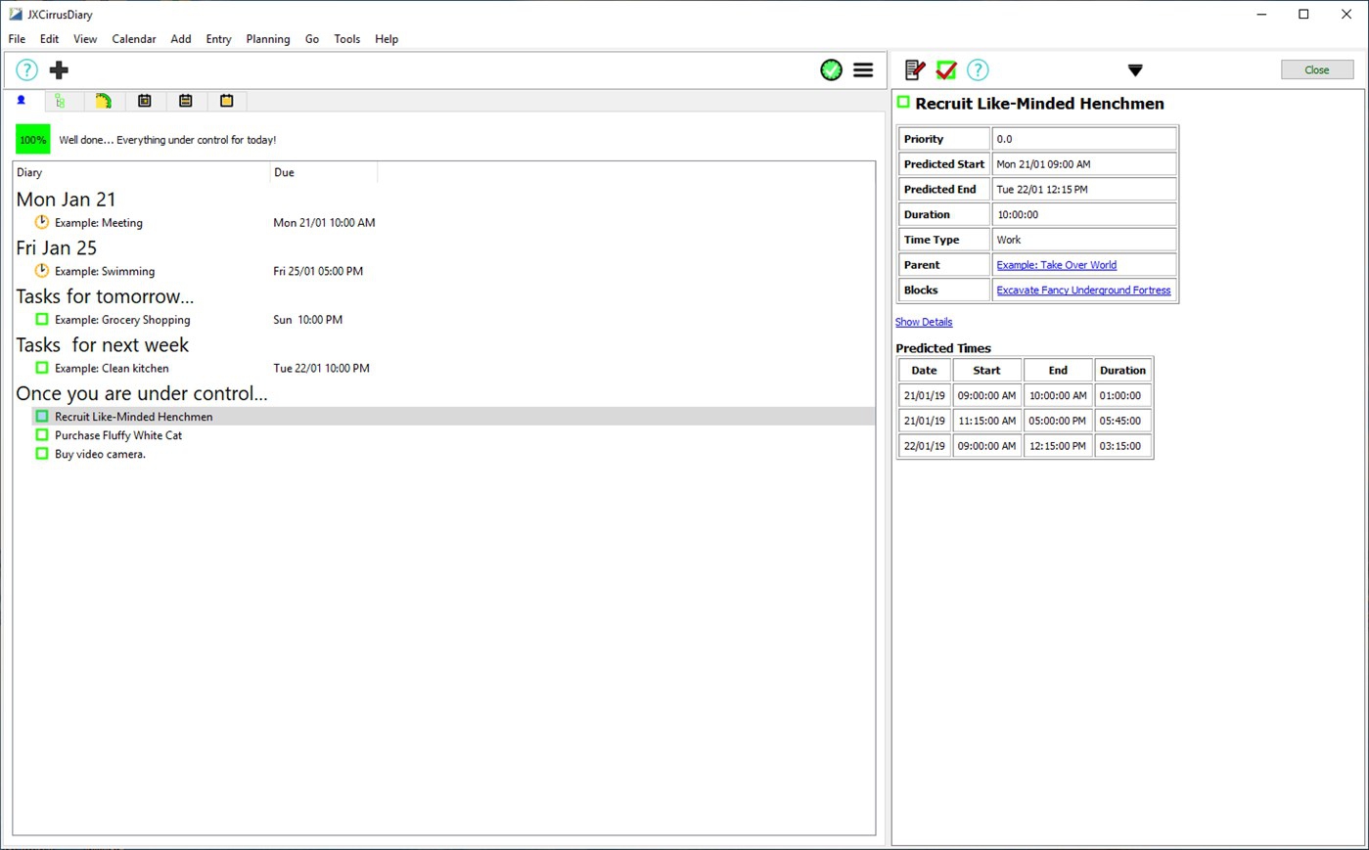Viewport: 1369px width, 850px height.
Task: Open the View menu
Action: pyautogui.click(x=85, y=39)
